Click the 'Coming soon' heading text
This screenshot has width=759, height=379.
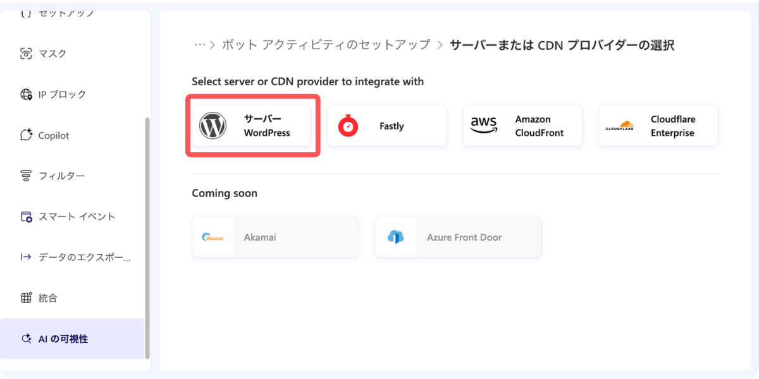(x=225, y=193)
